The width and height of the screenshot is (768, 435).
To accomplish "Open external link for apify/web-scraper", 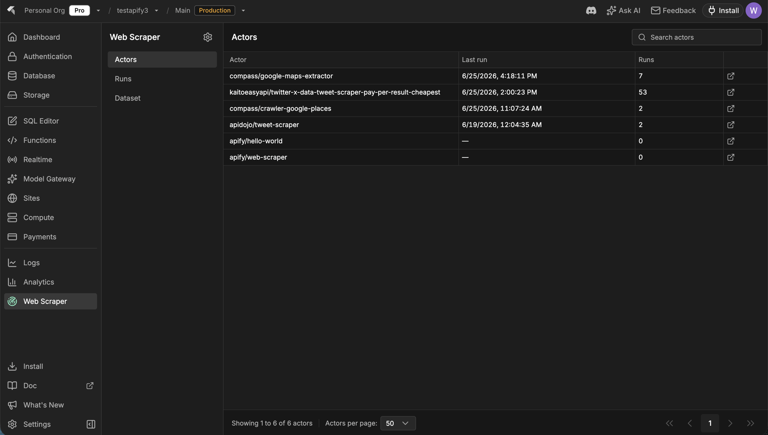I will click(x=731, y=157).
